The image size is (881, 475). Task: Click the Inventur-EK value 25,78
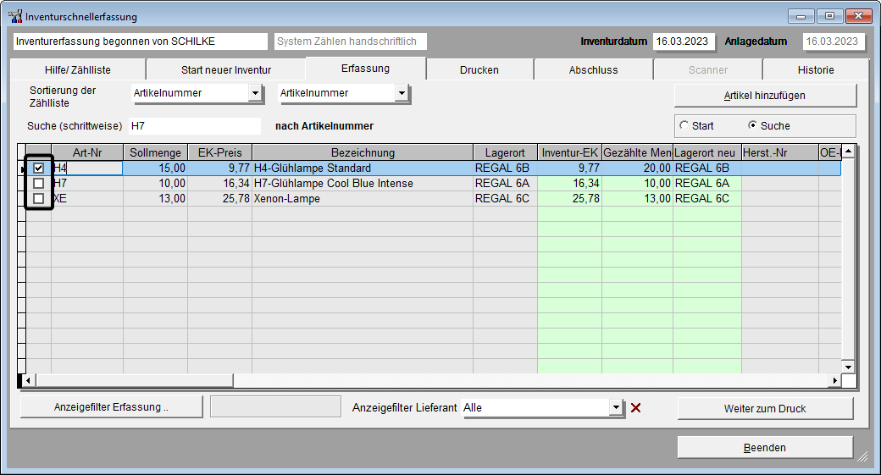tap(570, 198)
